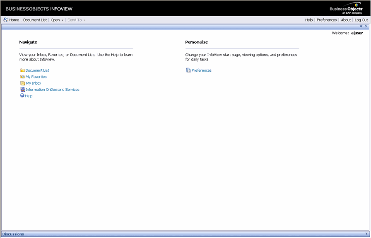Screen dimensions: 371x238
Task: Open Preferences link under Personalize
Action: 201,70
